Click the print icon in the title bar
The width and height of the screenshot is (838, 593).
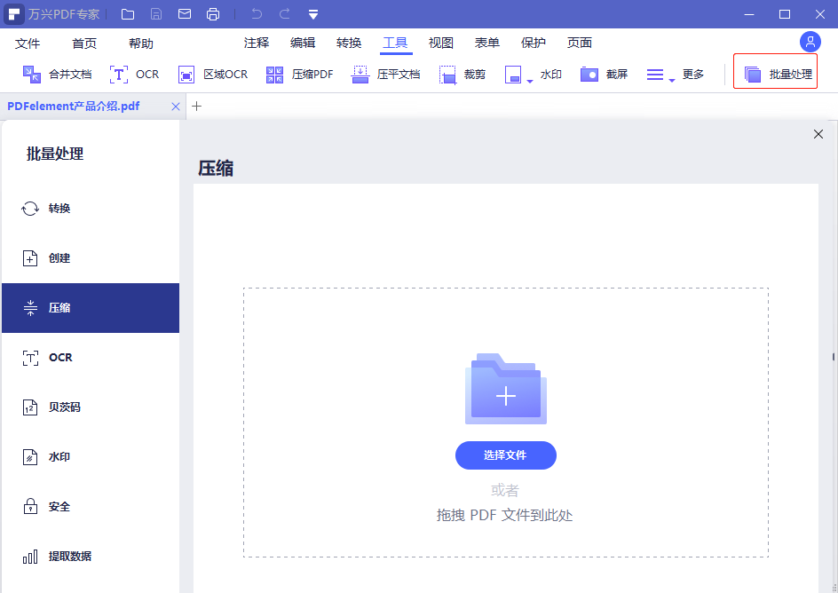coord(213,13)
